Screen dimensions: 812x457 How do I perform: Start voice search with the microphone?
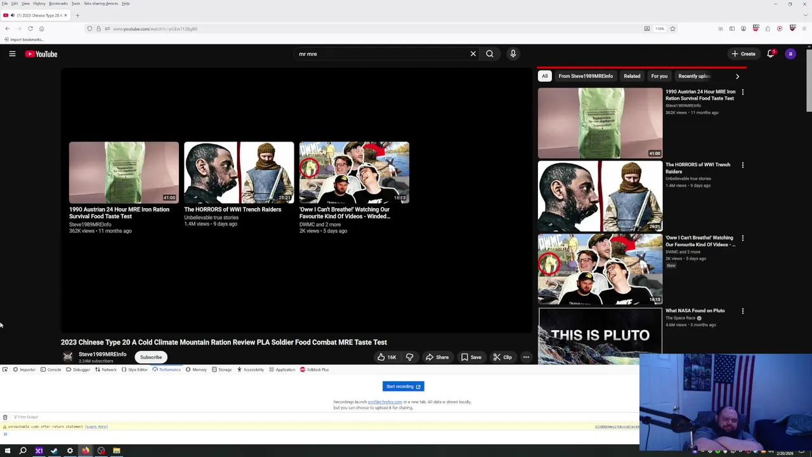513,54
